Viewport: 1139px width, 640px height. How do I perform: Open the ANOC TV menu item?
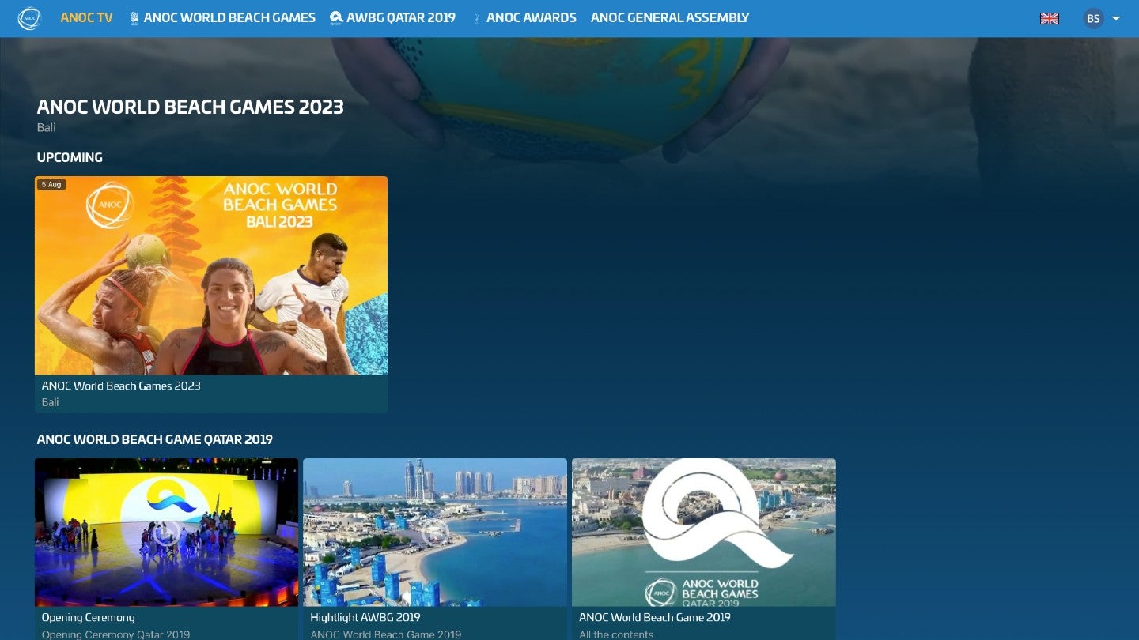[x=86, y=17]
